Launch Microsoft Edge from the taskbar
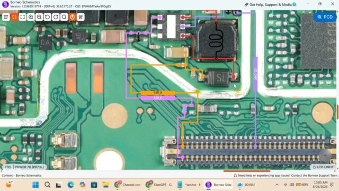Image resolution: width=339 pixels, height=191 pixels. tap(70, 185)
